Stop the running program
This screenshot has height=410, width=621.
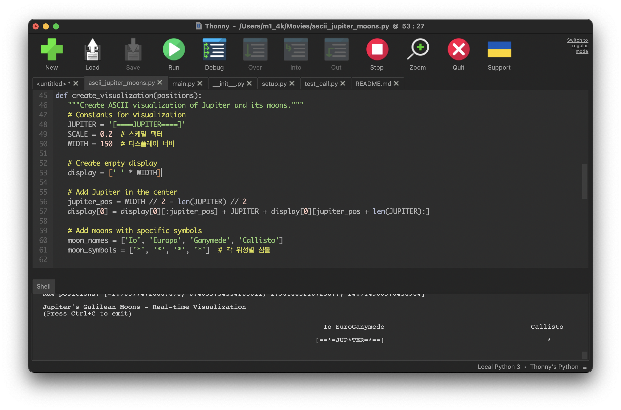click(x=377, y=50)
